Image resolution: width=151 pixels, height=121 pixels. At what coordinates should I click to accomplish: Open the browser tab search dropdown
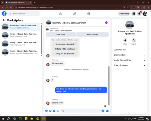pyautogui.click(x=2, y=2)
